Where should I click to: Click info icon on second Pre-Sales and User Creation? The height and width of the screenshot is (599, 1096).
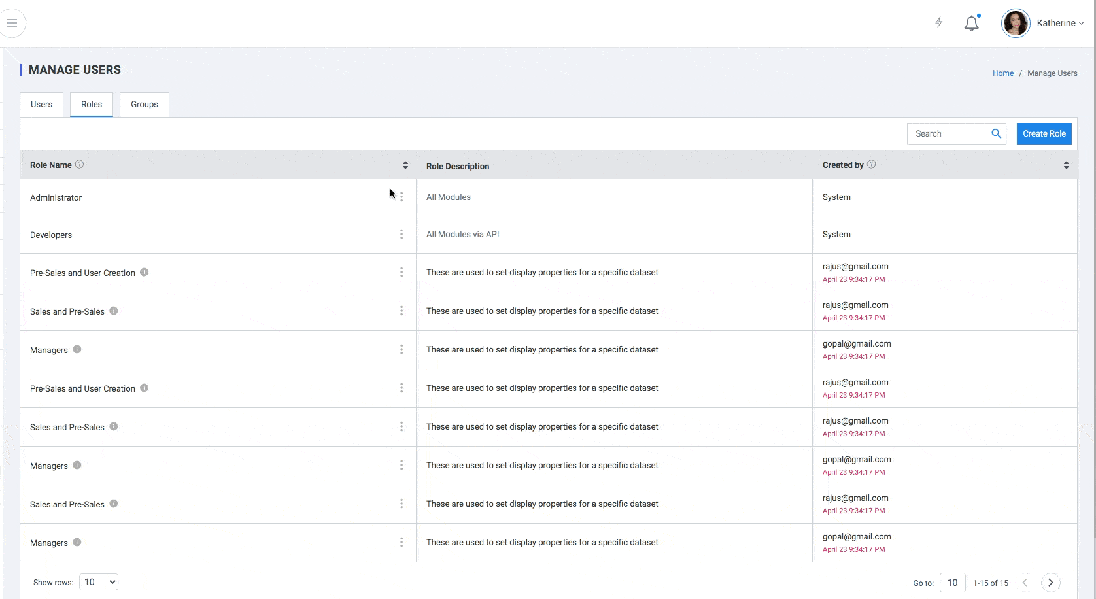[145, 388]
